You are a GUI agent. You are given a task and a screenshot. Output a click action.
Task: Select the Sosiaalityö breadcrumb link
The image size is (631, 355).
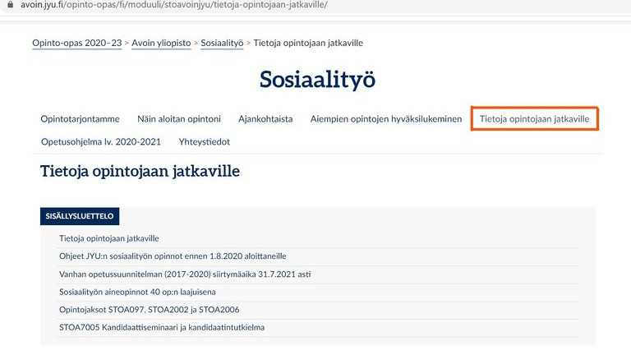point(223,43)
